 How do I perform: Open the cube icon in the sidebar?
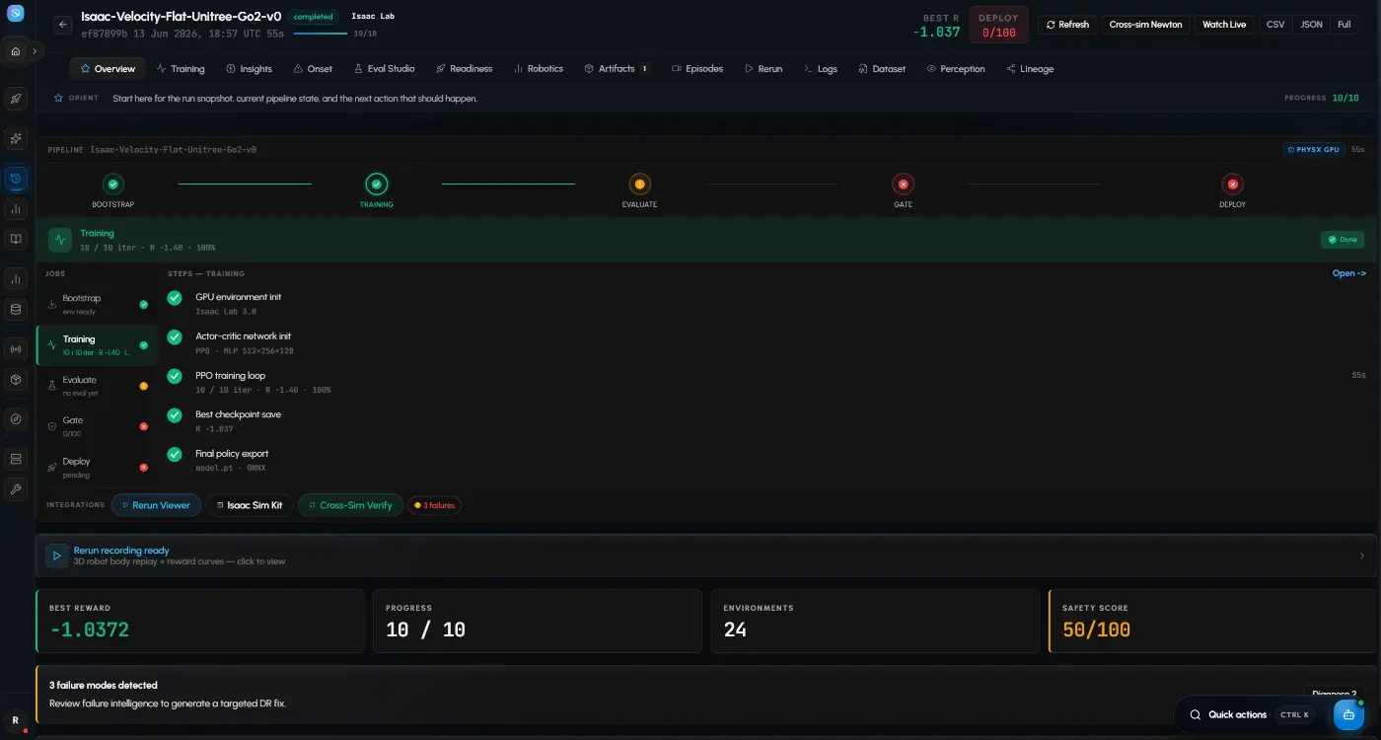coord(15,379)
